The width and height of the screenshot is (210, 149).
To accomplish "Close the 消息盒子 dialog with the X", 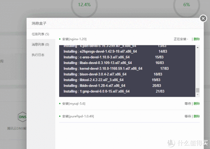I will click(x=203, y=18).
